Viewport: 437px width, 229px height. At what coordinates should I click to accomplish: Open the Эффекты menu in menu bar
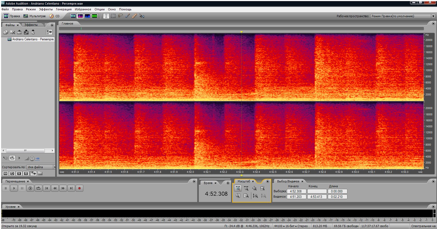(x=46, y=9)
